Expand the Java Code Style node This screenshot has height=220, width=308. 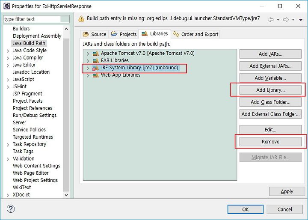8,51
